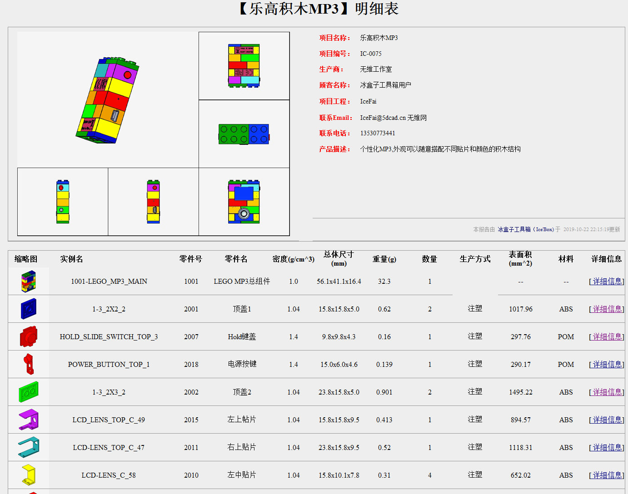Click dimensions cell 23.8x15.8x9.5
The height and width of the screenshot is (494, 628).
click(339, 448)
